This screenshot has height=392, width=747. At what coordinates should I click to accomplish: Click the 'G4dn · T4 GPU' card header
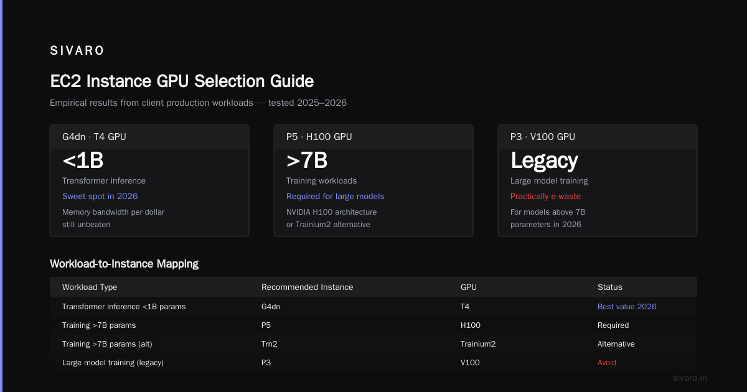(x=149, y=137)
